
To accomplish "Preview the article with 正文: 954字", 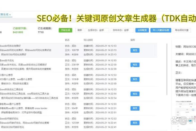I will (135, 108).
